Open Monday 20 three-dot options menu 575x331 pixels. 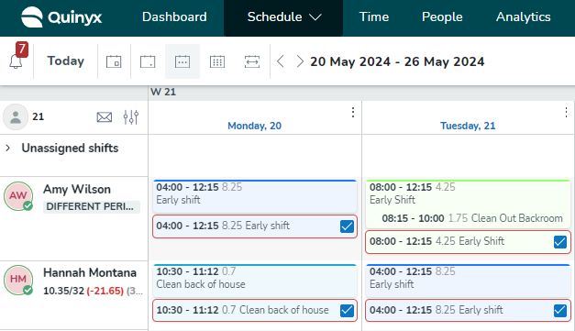(353, 112)
